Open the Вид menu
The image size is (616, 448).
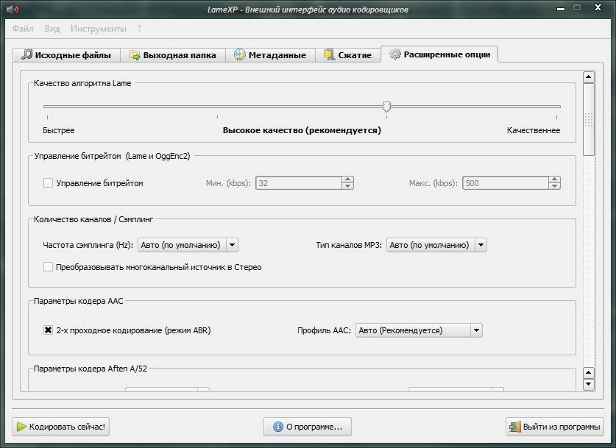pyautogui.click(x=52, y=29)
